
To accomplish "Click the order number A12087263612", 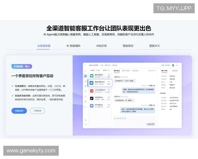I will (174, 98).
